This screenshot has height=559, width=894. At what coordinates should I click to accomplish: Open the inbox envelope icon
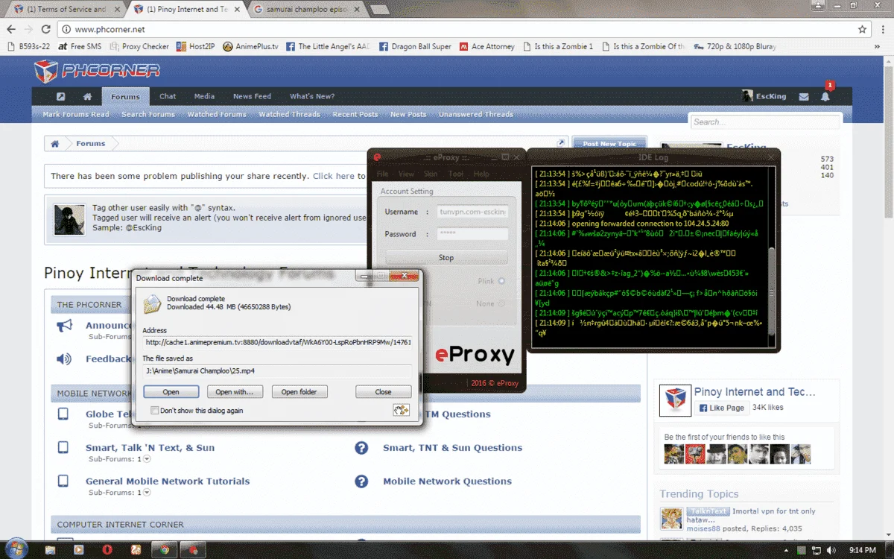pos(804,96)
